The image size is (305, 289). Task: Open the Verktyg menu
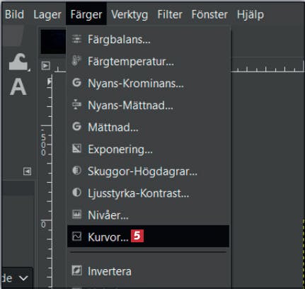point(130,15)
